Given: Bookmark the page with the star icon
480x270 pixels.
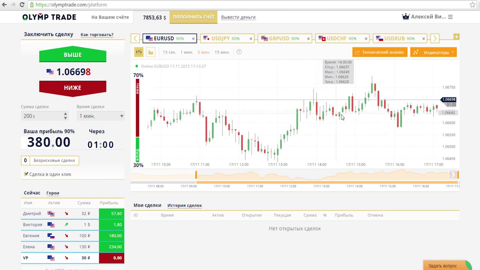Looking at the screenshot, I should (x=472, y=5).
